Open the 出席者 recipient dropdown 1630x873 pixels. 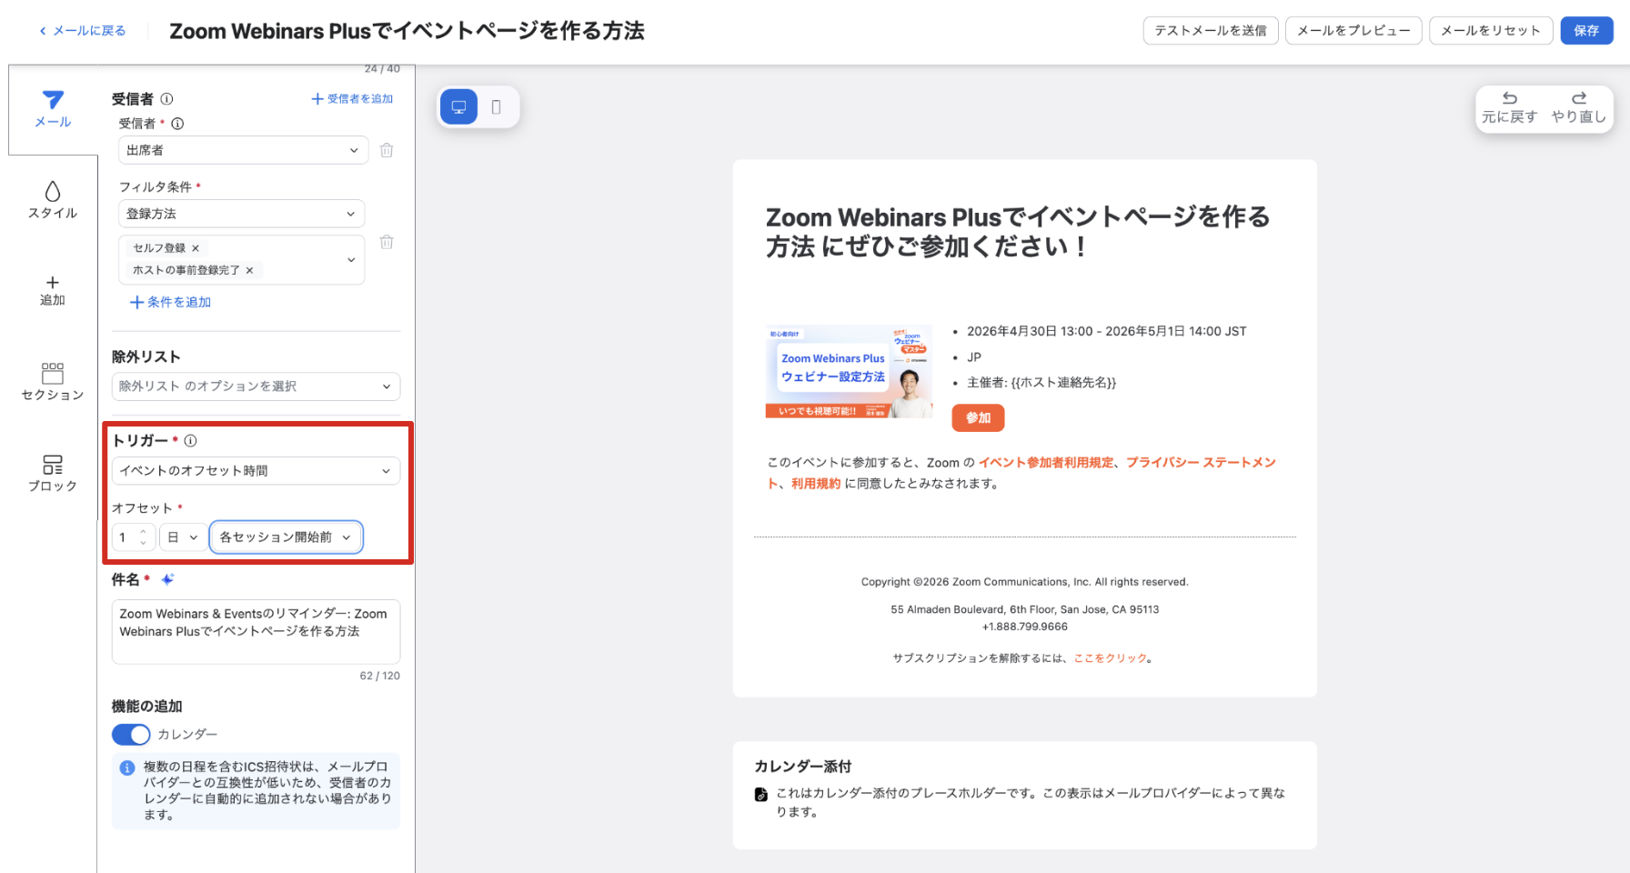[x=243, y=150]
